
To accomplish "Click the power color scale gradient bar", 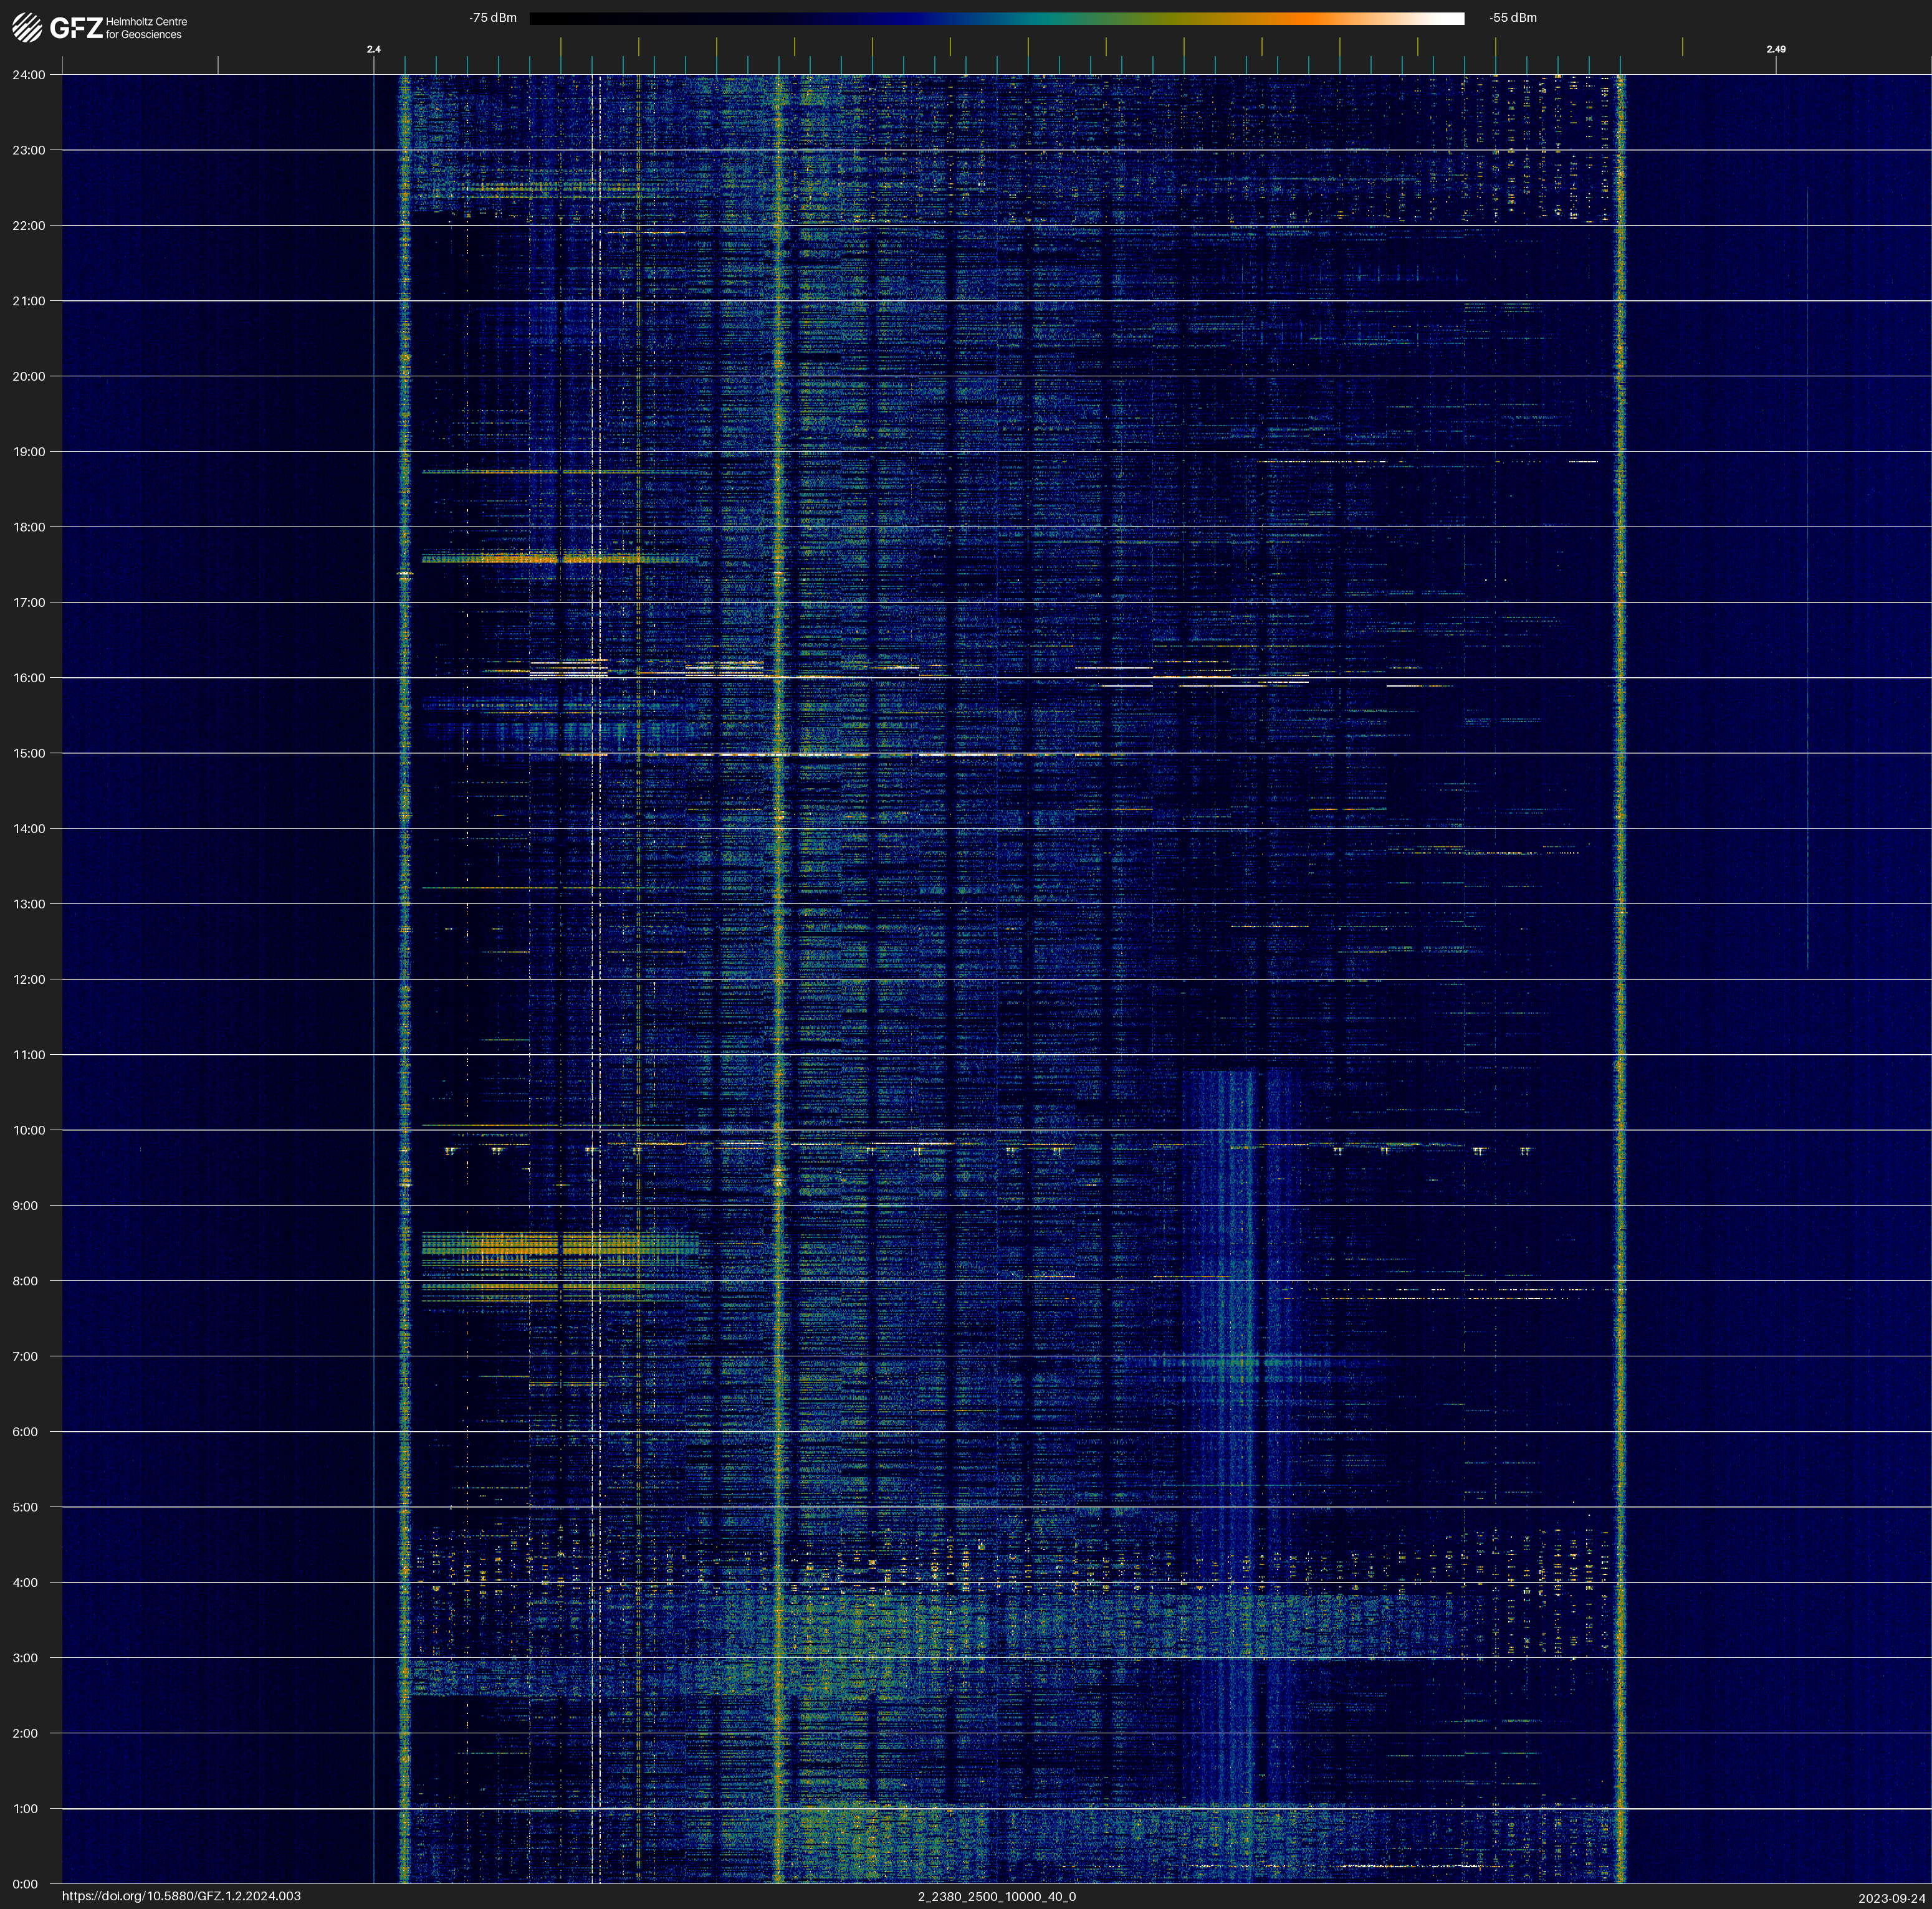I will pyautogui.click(x=996, y=18).
